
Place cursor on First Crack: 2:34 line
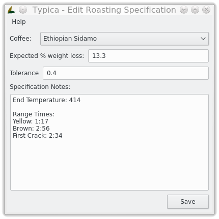pos(38,136)
